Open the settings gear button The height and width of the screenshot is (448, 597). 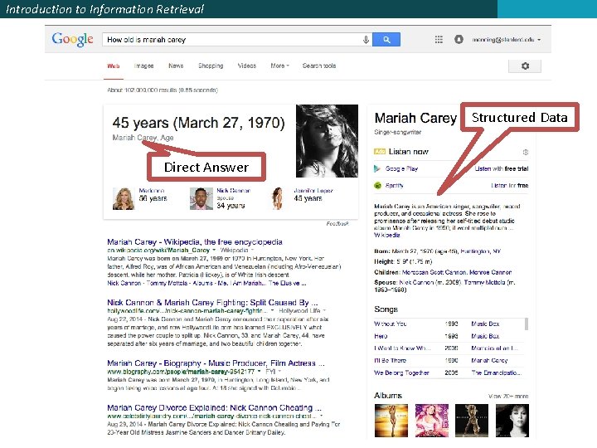525,66
